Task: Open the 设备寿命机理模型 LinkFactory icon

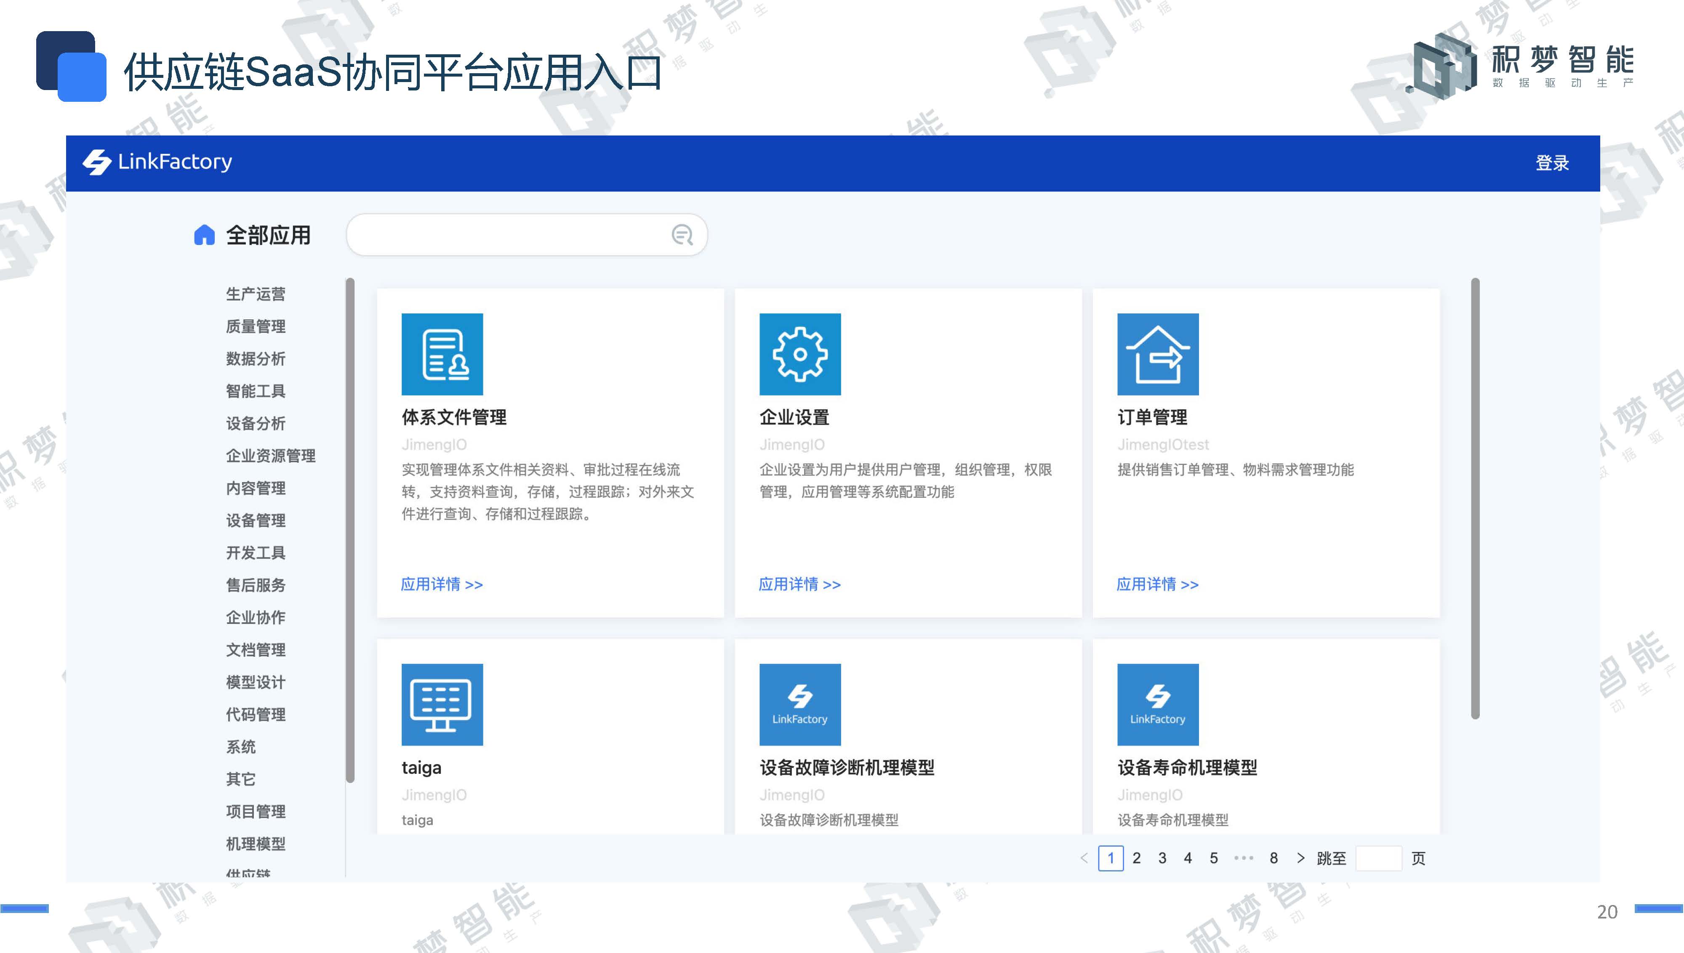Action: coord(1158,704)
